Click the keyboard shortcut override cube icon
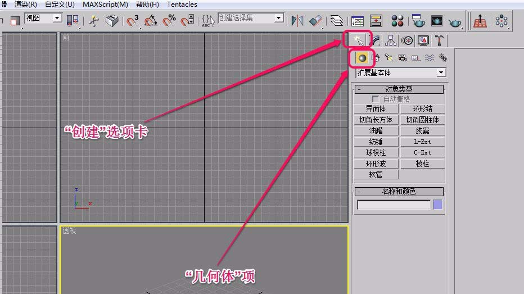The height and width of the screenshot is (294, 524). (x=112, y=21)
